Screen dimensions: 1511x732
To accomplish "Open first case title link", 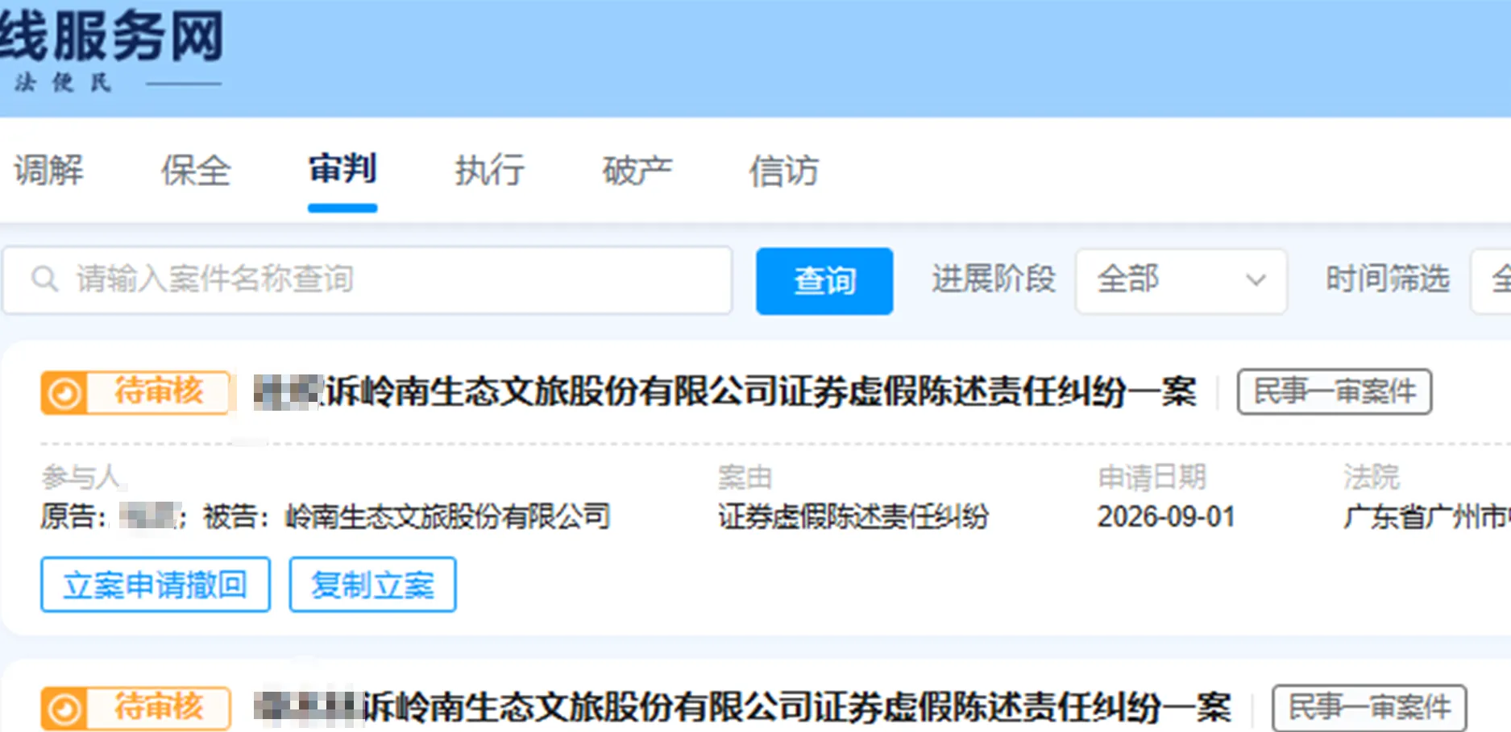I will pos(725,392).
